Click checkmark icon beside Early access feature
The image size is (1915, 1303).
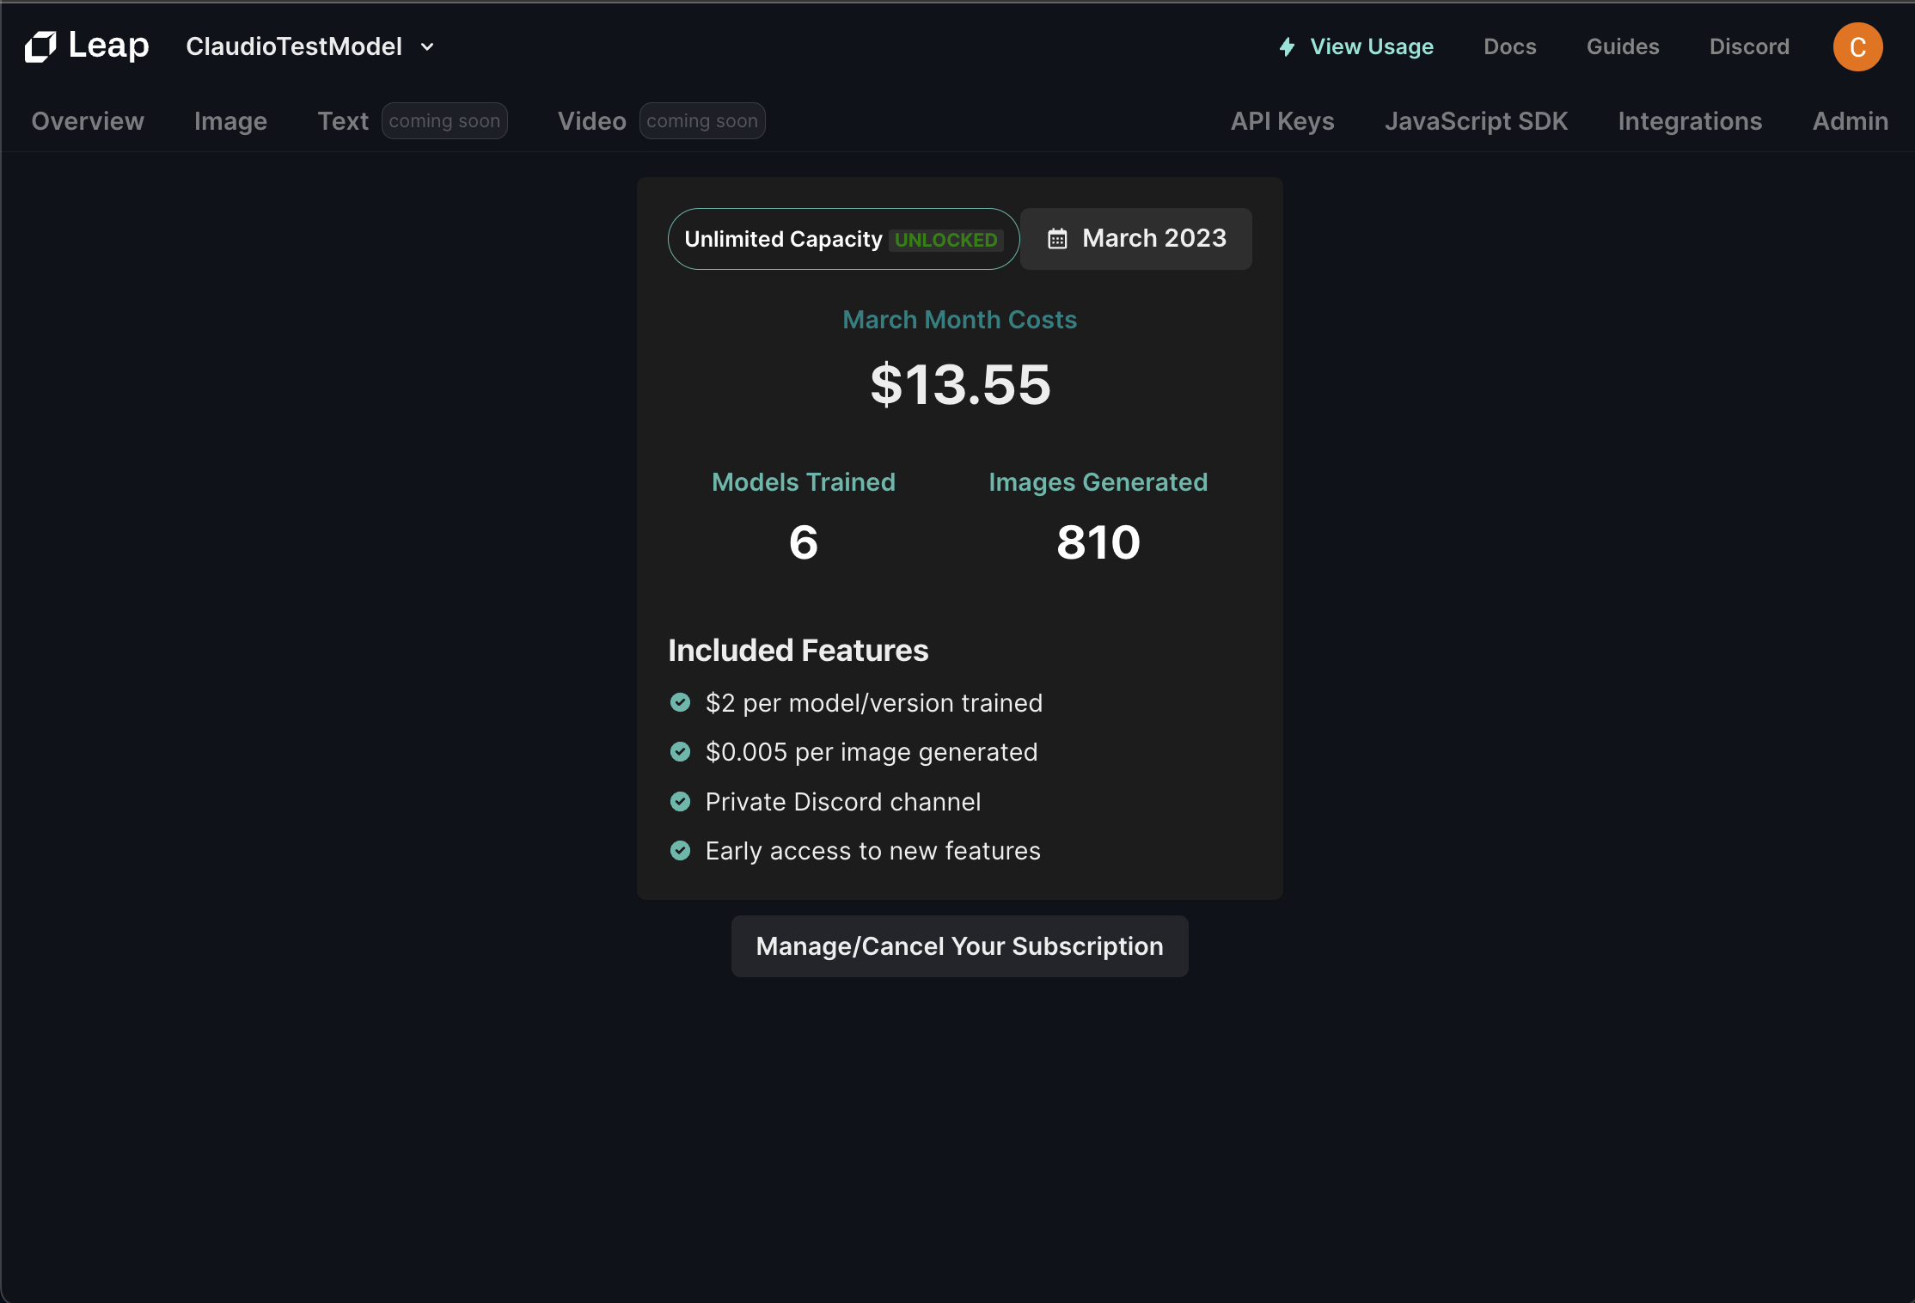680,851
